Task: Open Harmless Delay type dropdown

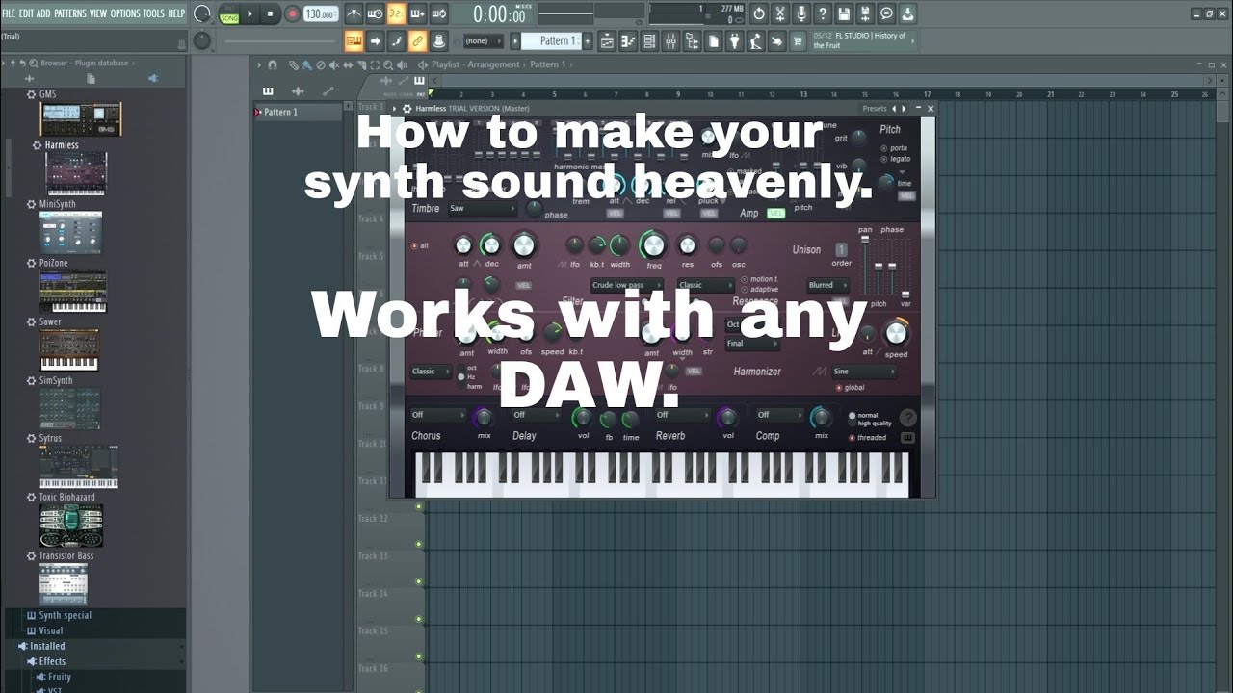Action: pyautogui.click(x=538, y=415)
